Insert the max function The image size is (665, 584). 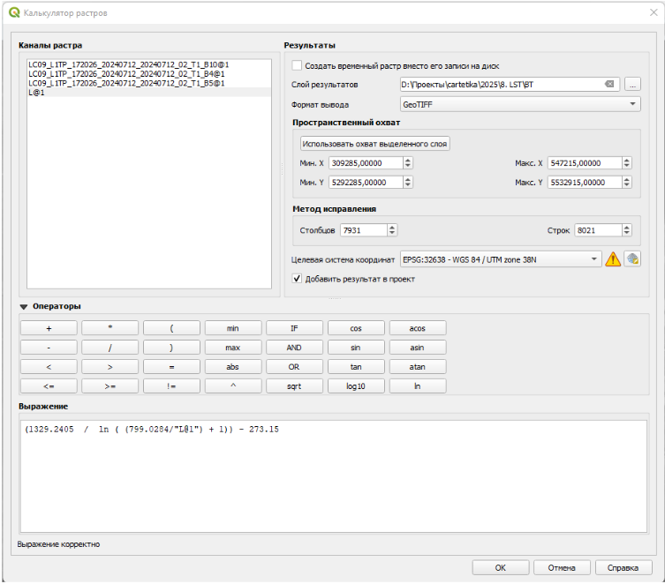pos(233,348)
